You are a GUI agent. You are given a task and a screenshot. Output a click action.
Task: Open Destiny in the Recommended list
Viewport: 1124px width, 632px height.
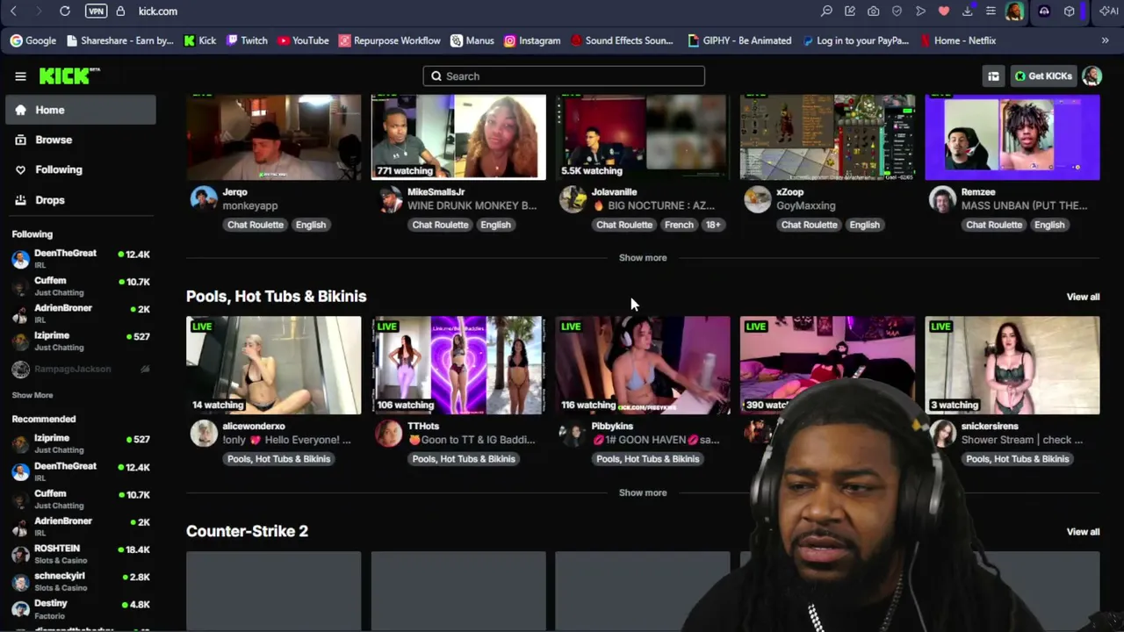[x=81, y=608]
